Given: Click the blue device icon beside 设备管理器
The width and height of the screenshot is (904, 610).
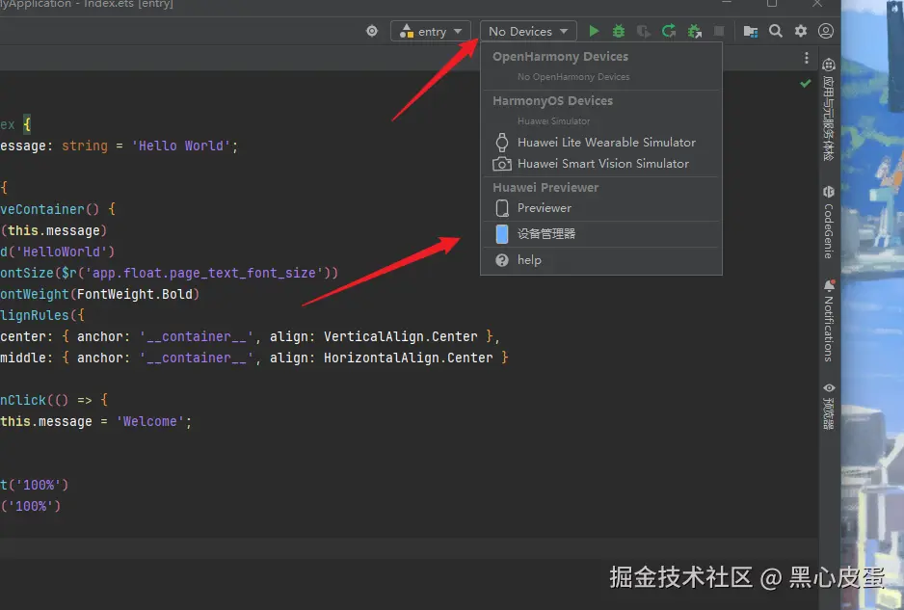Looking at the screenshot, I should tap(502, 234).
